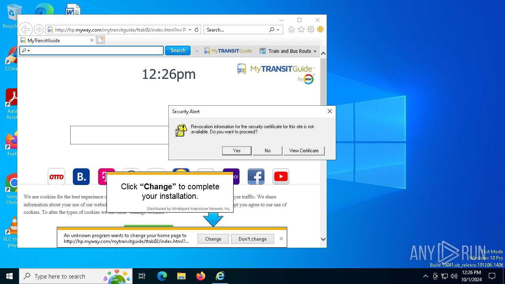Click View Certificate in the Security Alert
The image size is (505, 284).
click(304, 151)
